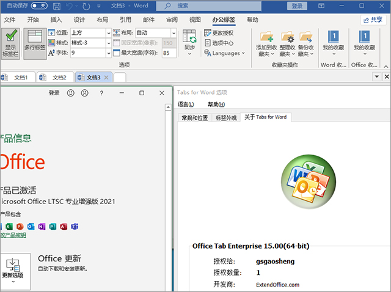Switch to the 引用 ribbon tab

125,20
